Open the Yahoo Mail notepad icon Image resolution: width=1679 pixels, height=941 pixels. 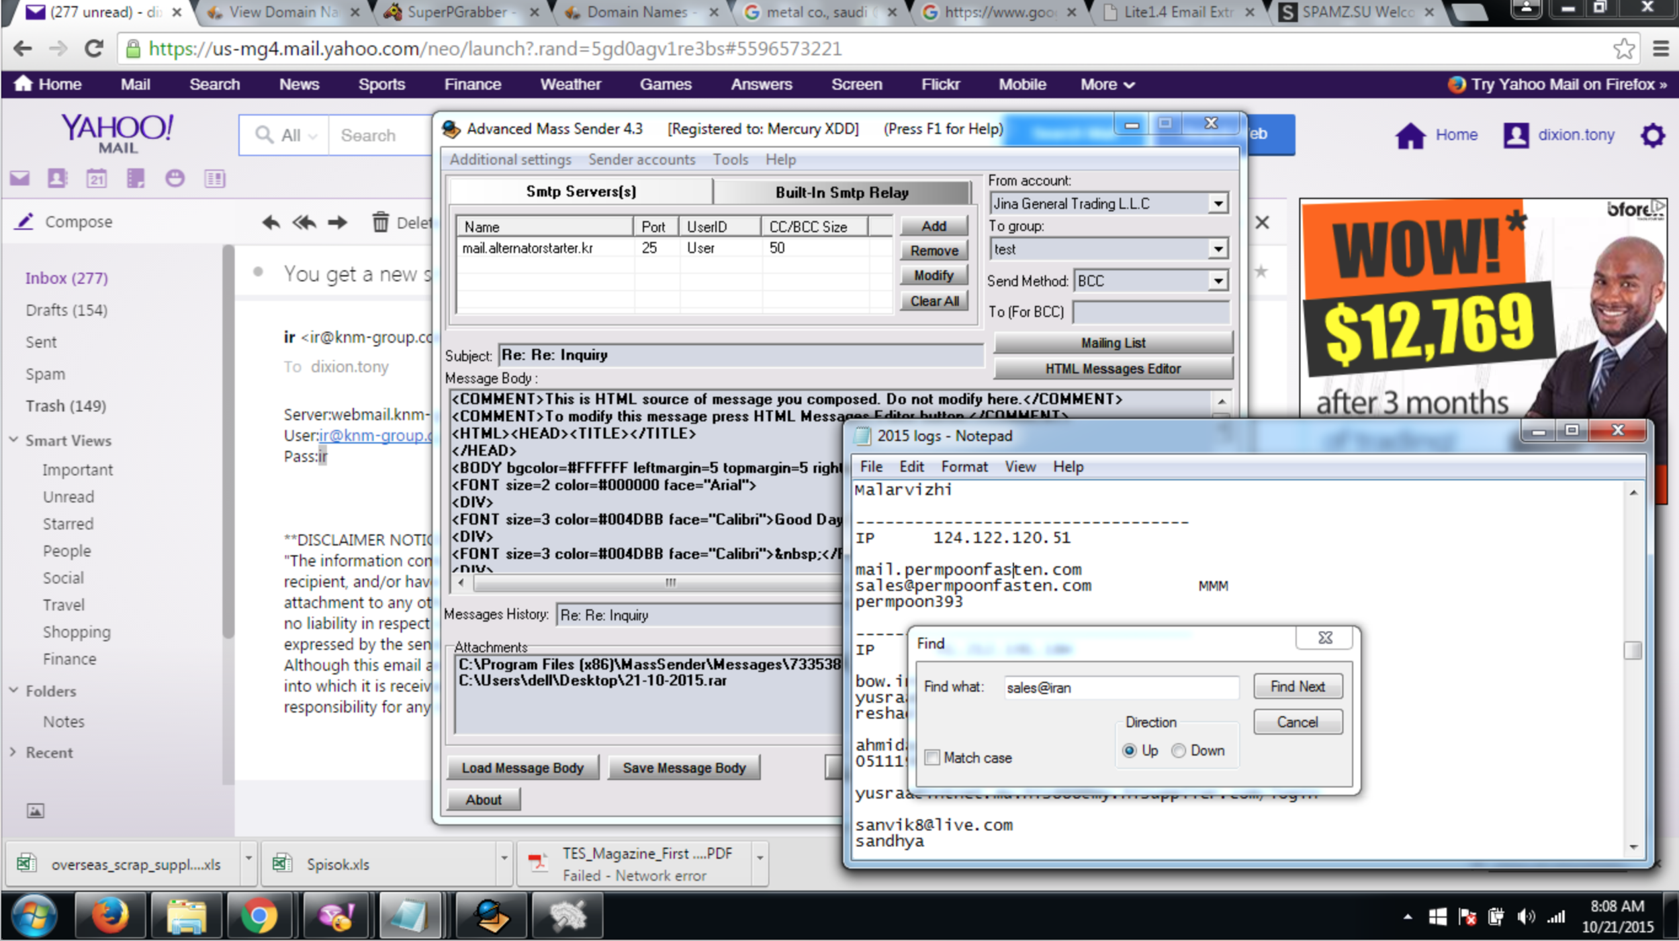coord(136,179)
